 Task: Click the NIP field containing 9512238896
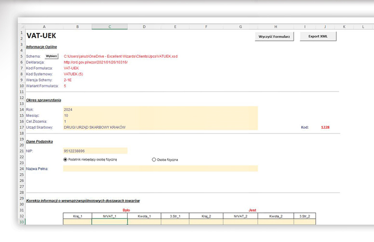pos(95,151)
